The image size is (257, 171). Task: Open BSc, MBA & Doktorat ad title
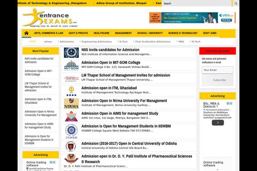(211, 105)
